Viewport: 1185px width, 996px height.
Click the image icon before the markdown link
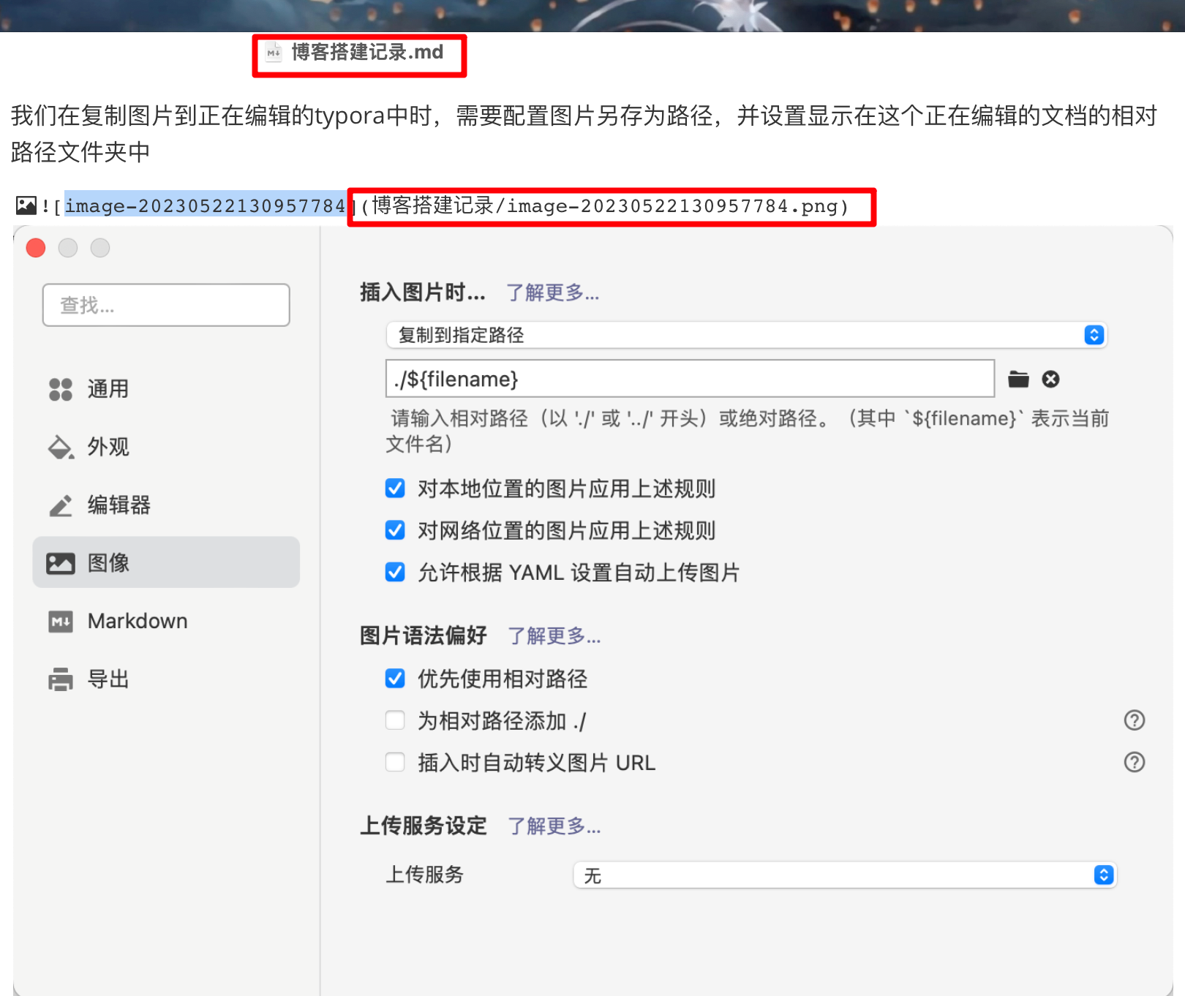pyautogui.click(x=26, y=205)
